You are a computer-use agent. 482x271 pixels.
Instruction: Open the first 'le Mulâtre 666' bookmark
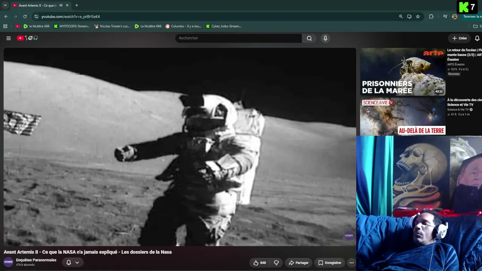tap(36, 26)
